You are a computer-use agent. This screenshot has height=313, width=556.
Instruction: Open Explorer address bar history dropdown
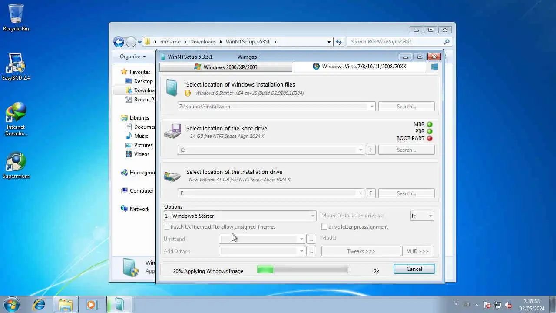click(x=329, y=42)
